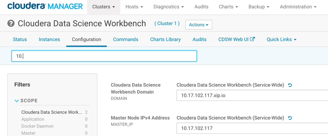Go to Audits in top navigation
The height and width of the screenshot is (136, 328).
point(201,7)
